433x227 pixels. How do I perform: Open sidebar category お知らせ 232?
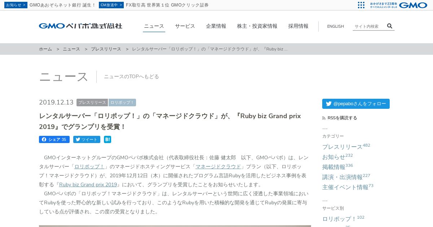[337, 156]
